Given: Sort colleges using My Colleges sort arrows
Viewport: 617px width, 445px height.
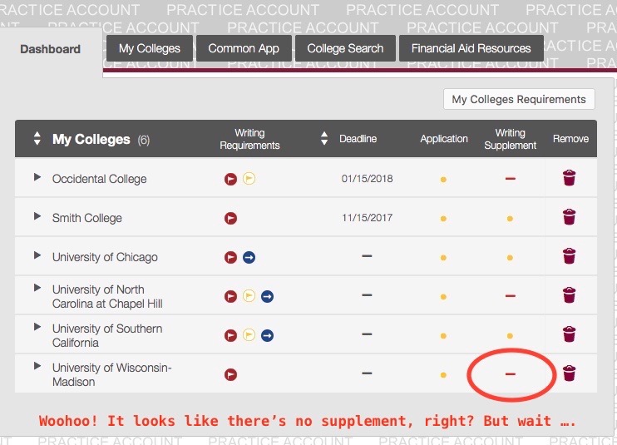Looking at the screenshot, I should 37,139.
